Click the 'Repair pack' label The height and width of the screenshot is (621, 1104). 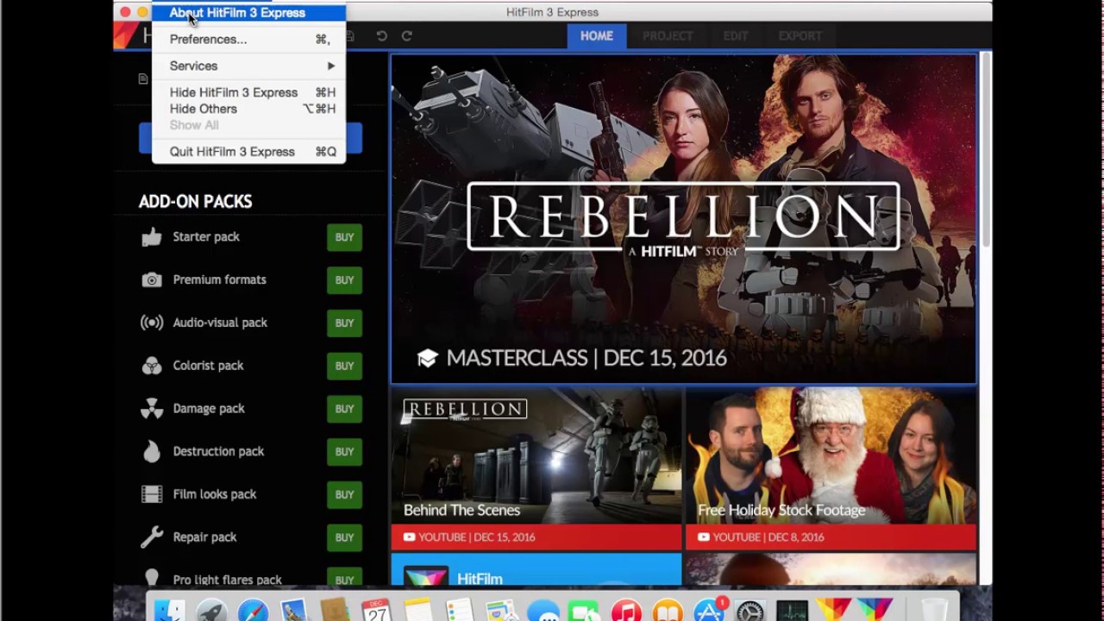pyautogui.click(x=204, y=537)
